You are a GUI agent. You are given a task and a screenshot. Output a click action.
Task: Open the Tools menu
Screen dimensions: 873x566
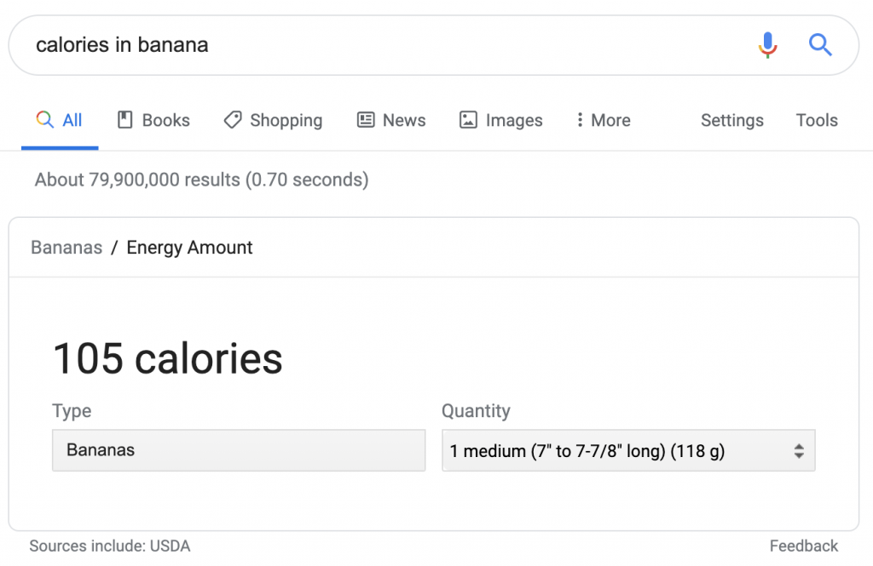coord(817,120)
